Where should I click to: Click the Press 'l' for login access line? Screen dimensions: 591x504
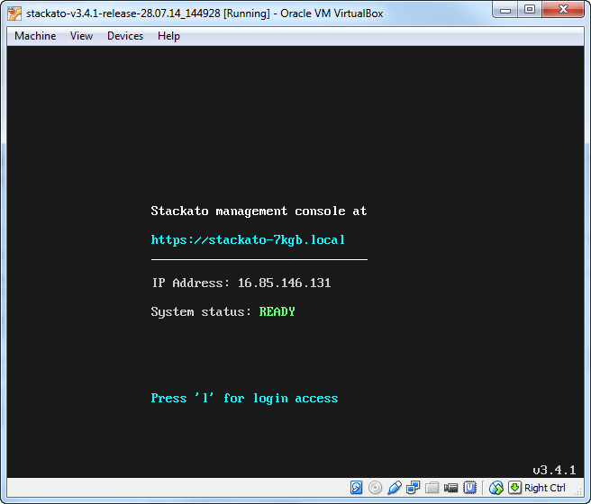tap(244, 398)
